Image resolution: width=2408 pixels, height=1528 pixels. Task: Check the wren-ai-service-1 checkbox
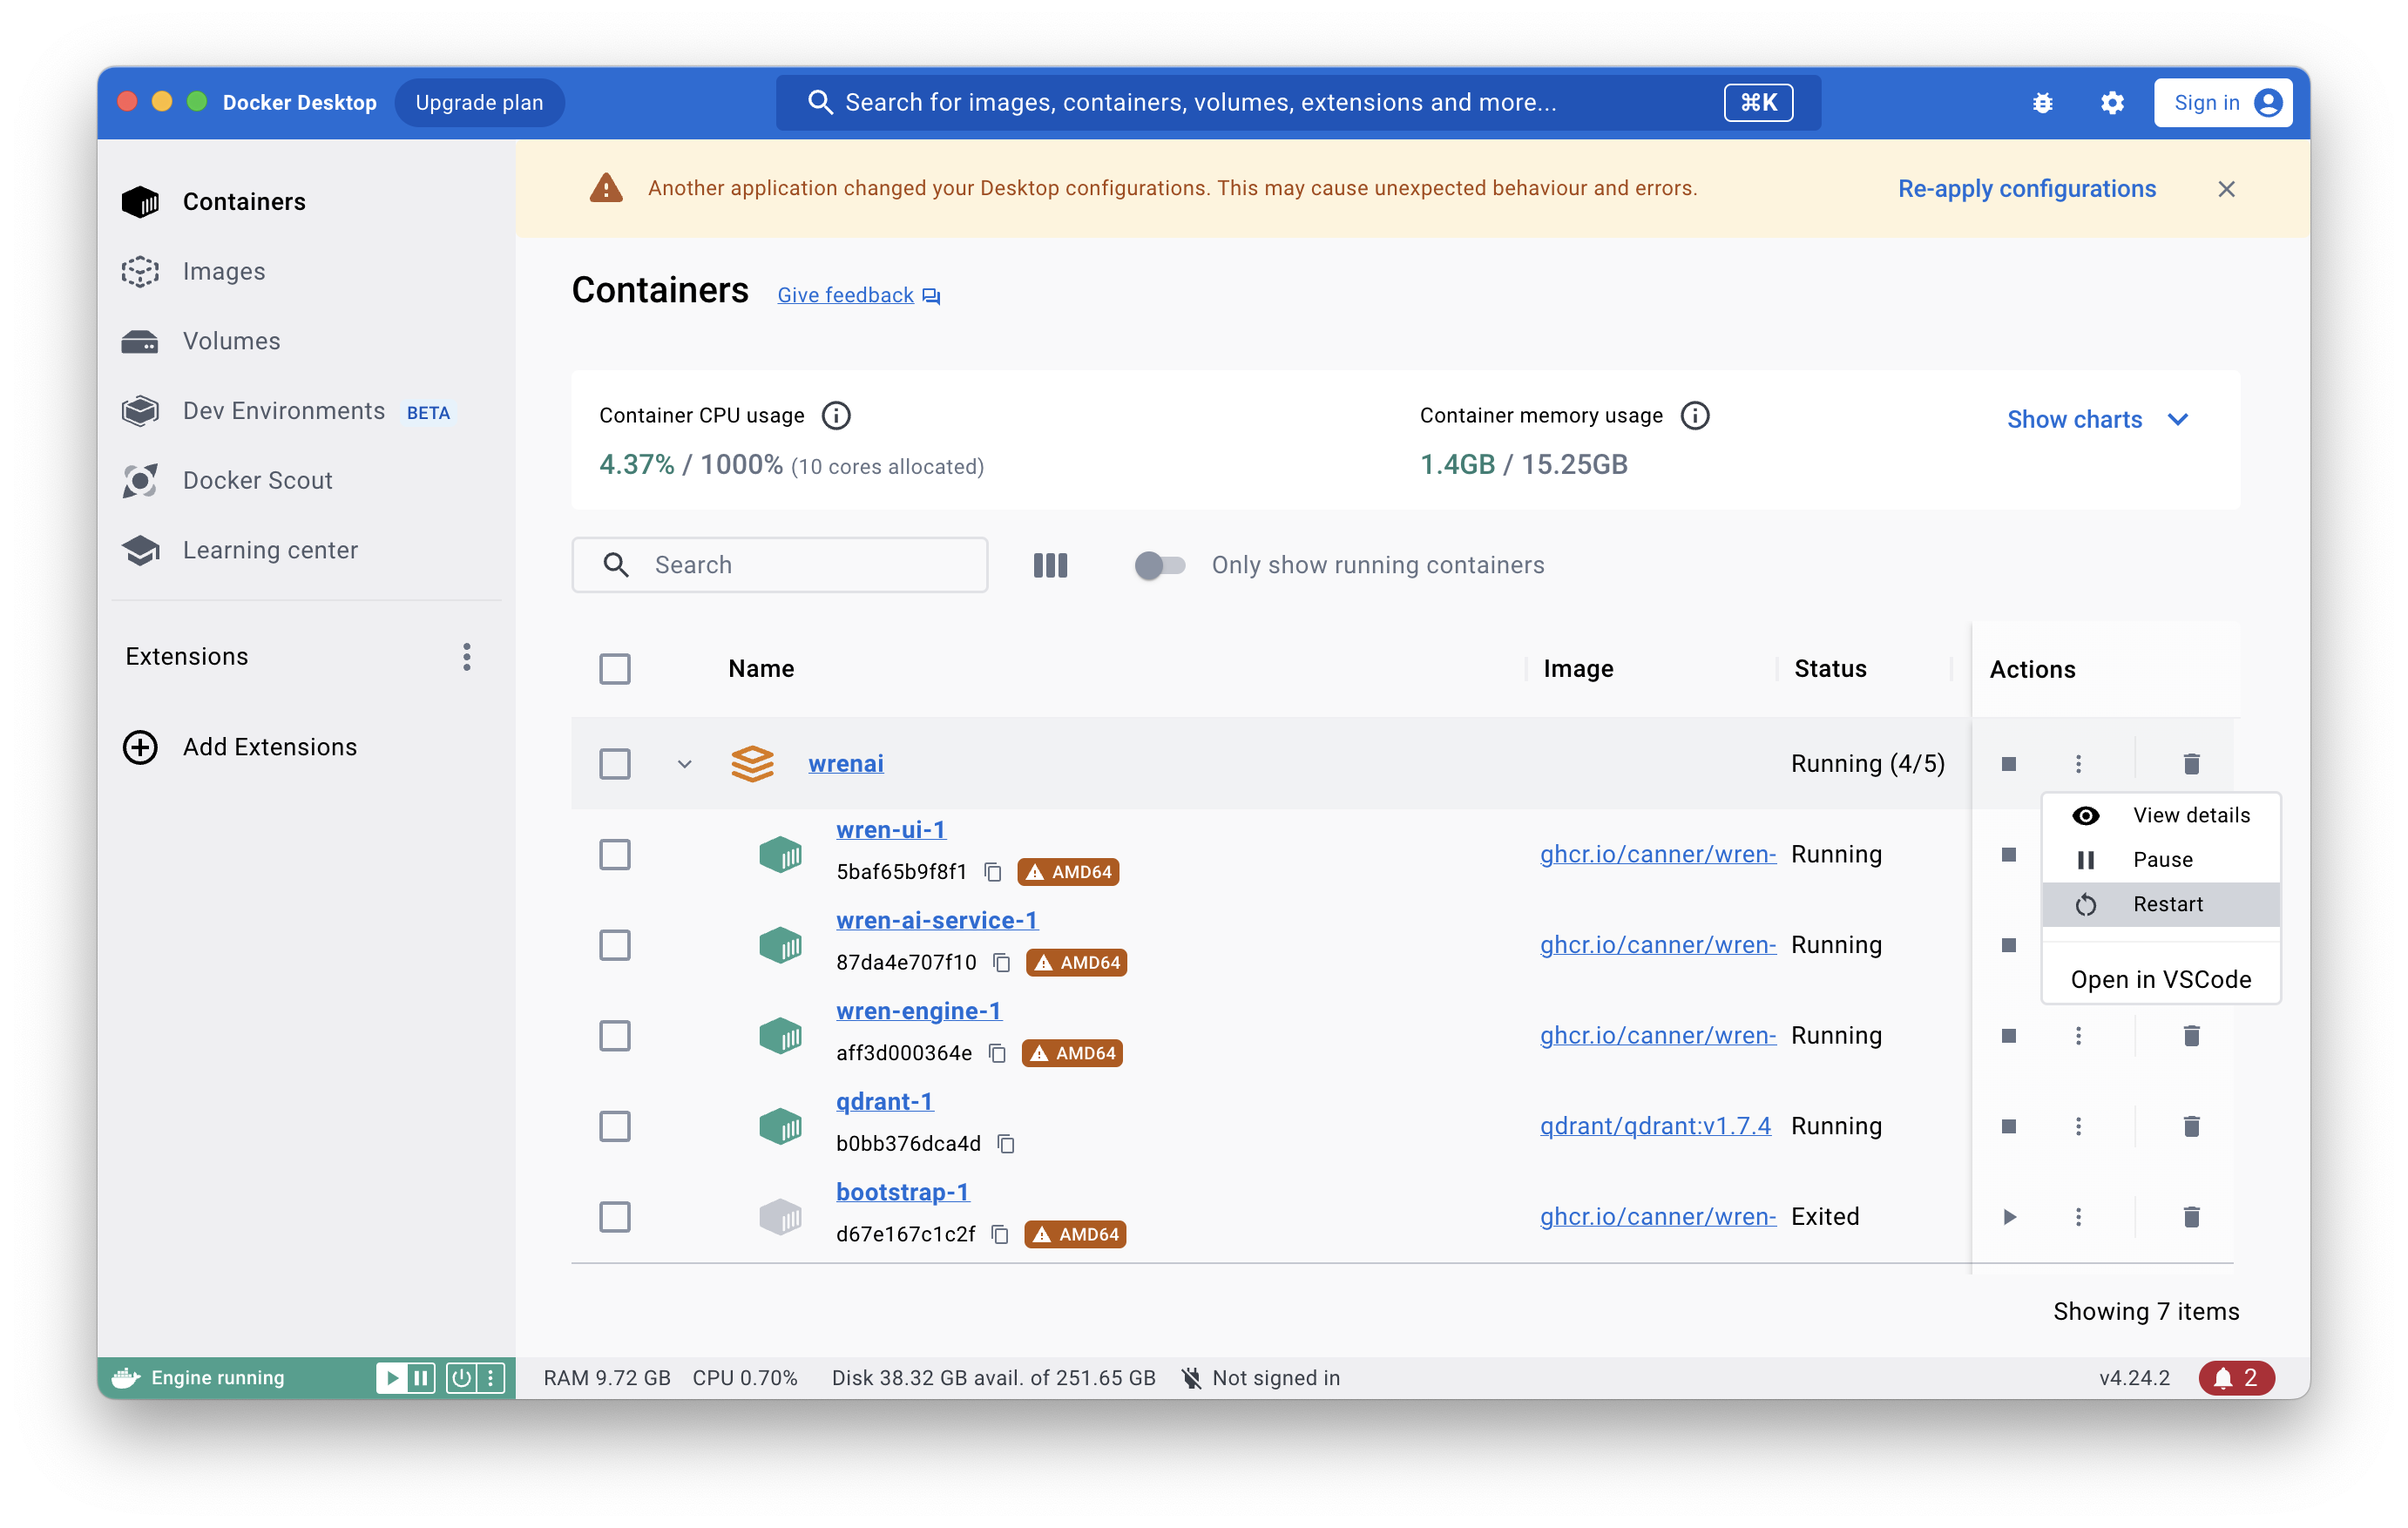[x=615, y=945]
